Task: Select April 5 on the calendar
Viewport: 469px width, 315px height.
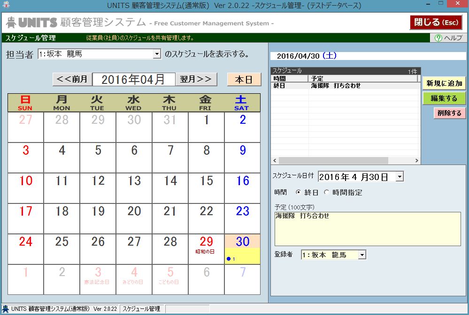Action: coord(98,157)
